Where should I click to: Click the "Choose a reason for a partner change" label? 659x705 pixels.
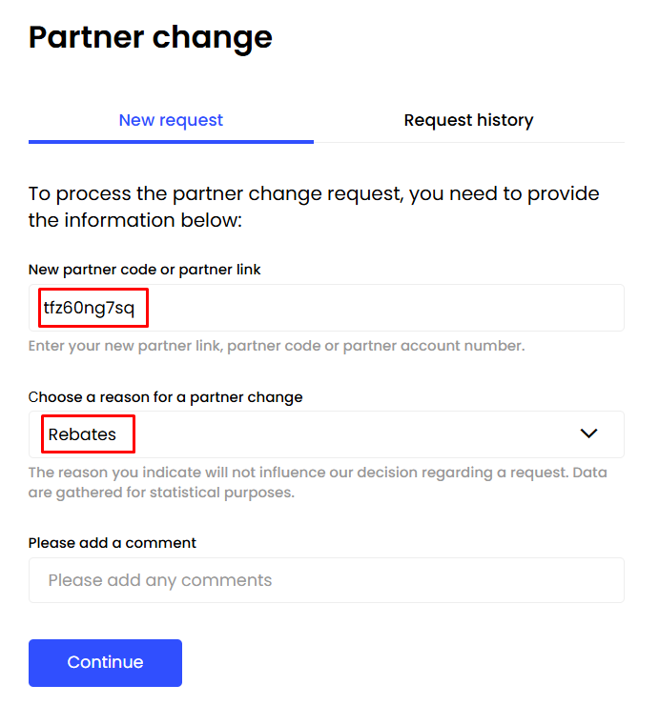[x=166, y=396]
